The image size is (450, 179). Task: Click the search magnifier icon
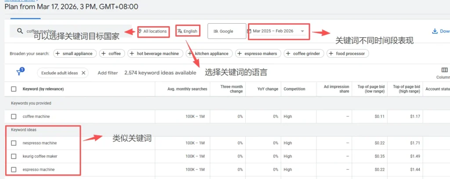coord(20,31)
